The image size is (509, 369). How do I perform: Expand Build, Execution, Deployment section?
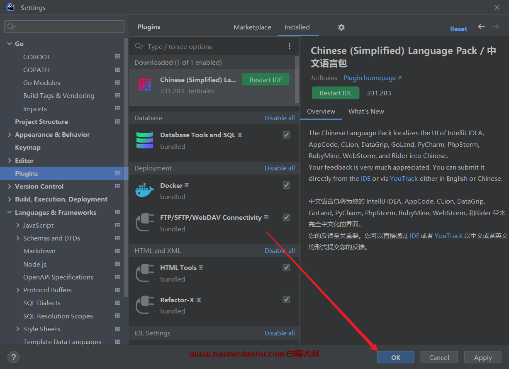(10, 199)
